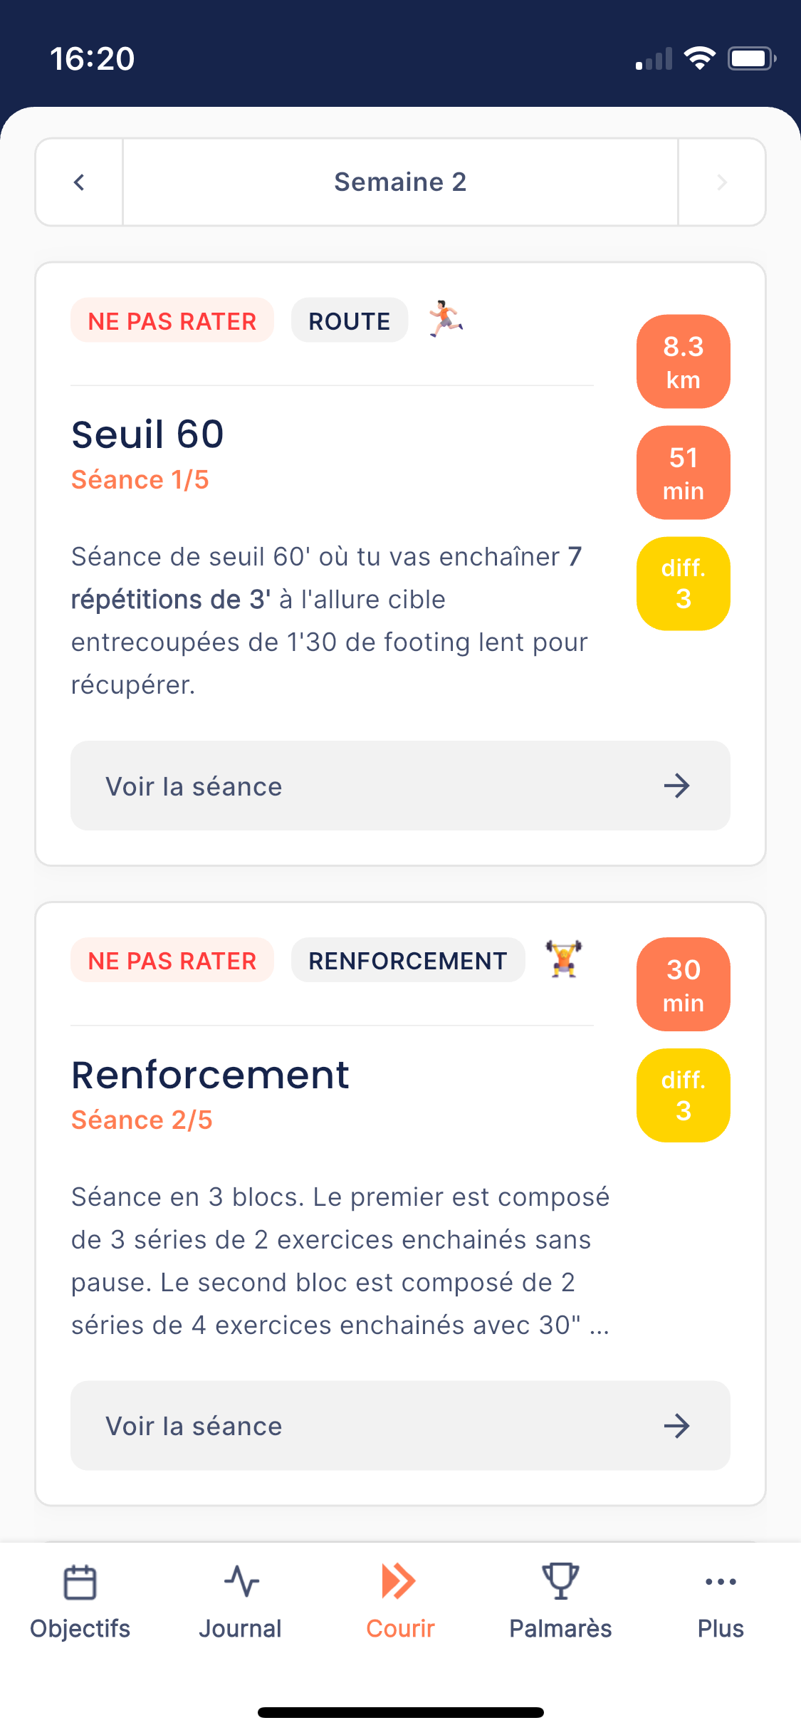Tap the 8.3 km distance badge
Screen dimensions: 801x1735
(x=683, y=361)
